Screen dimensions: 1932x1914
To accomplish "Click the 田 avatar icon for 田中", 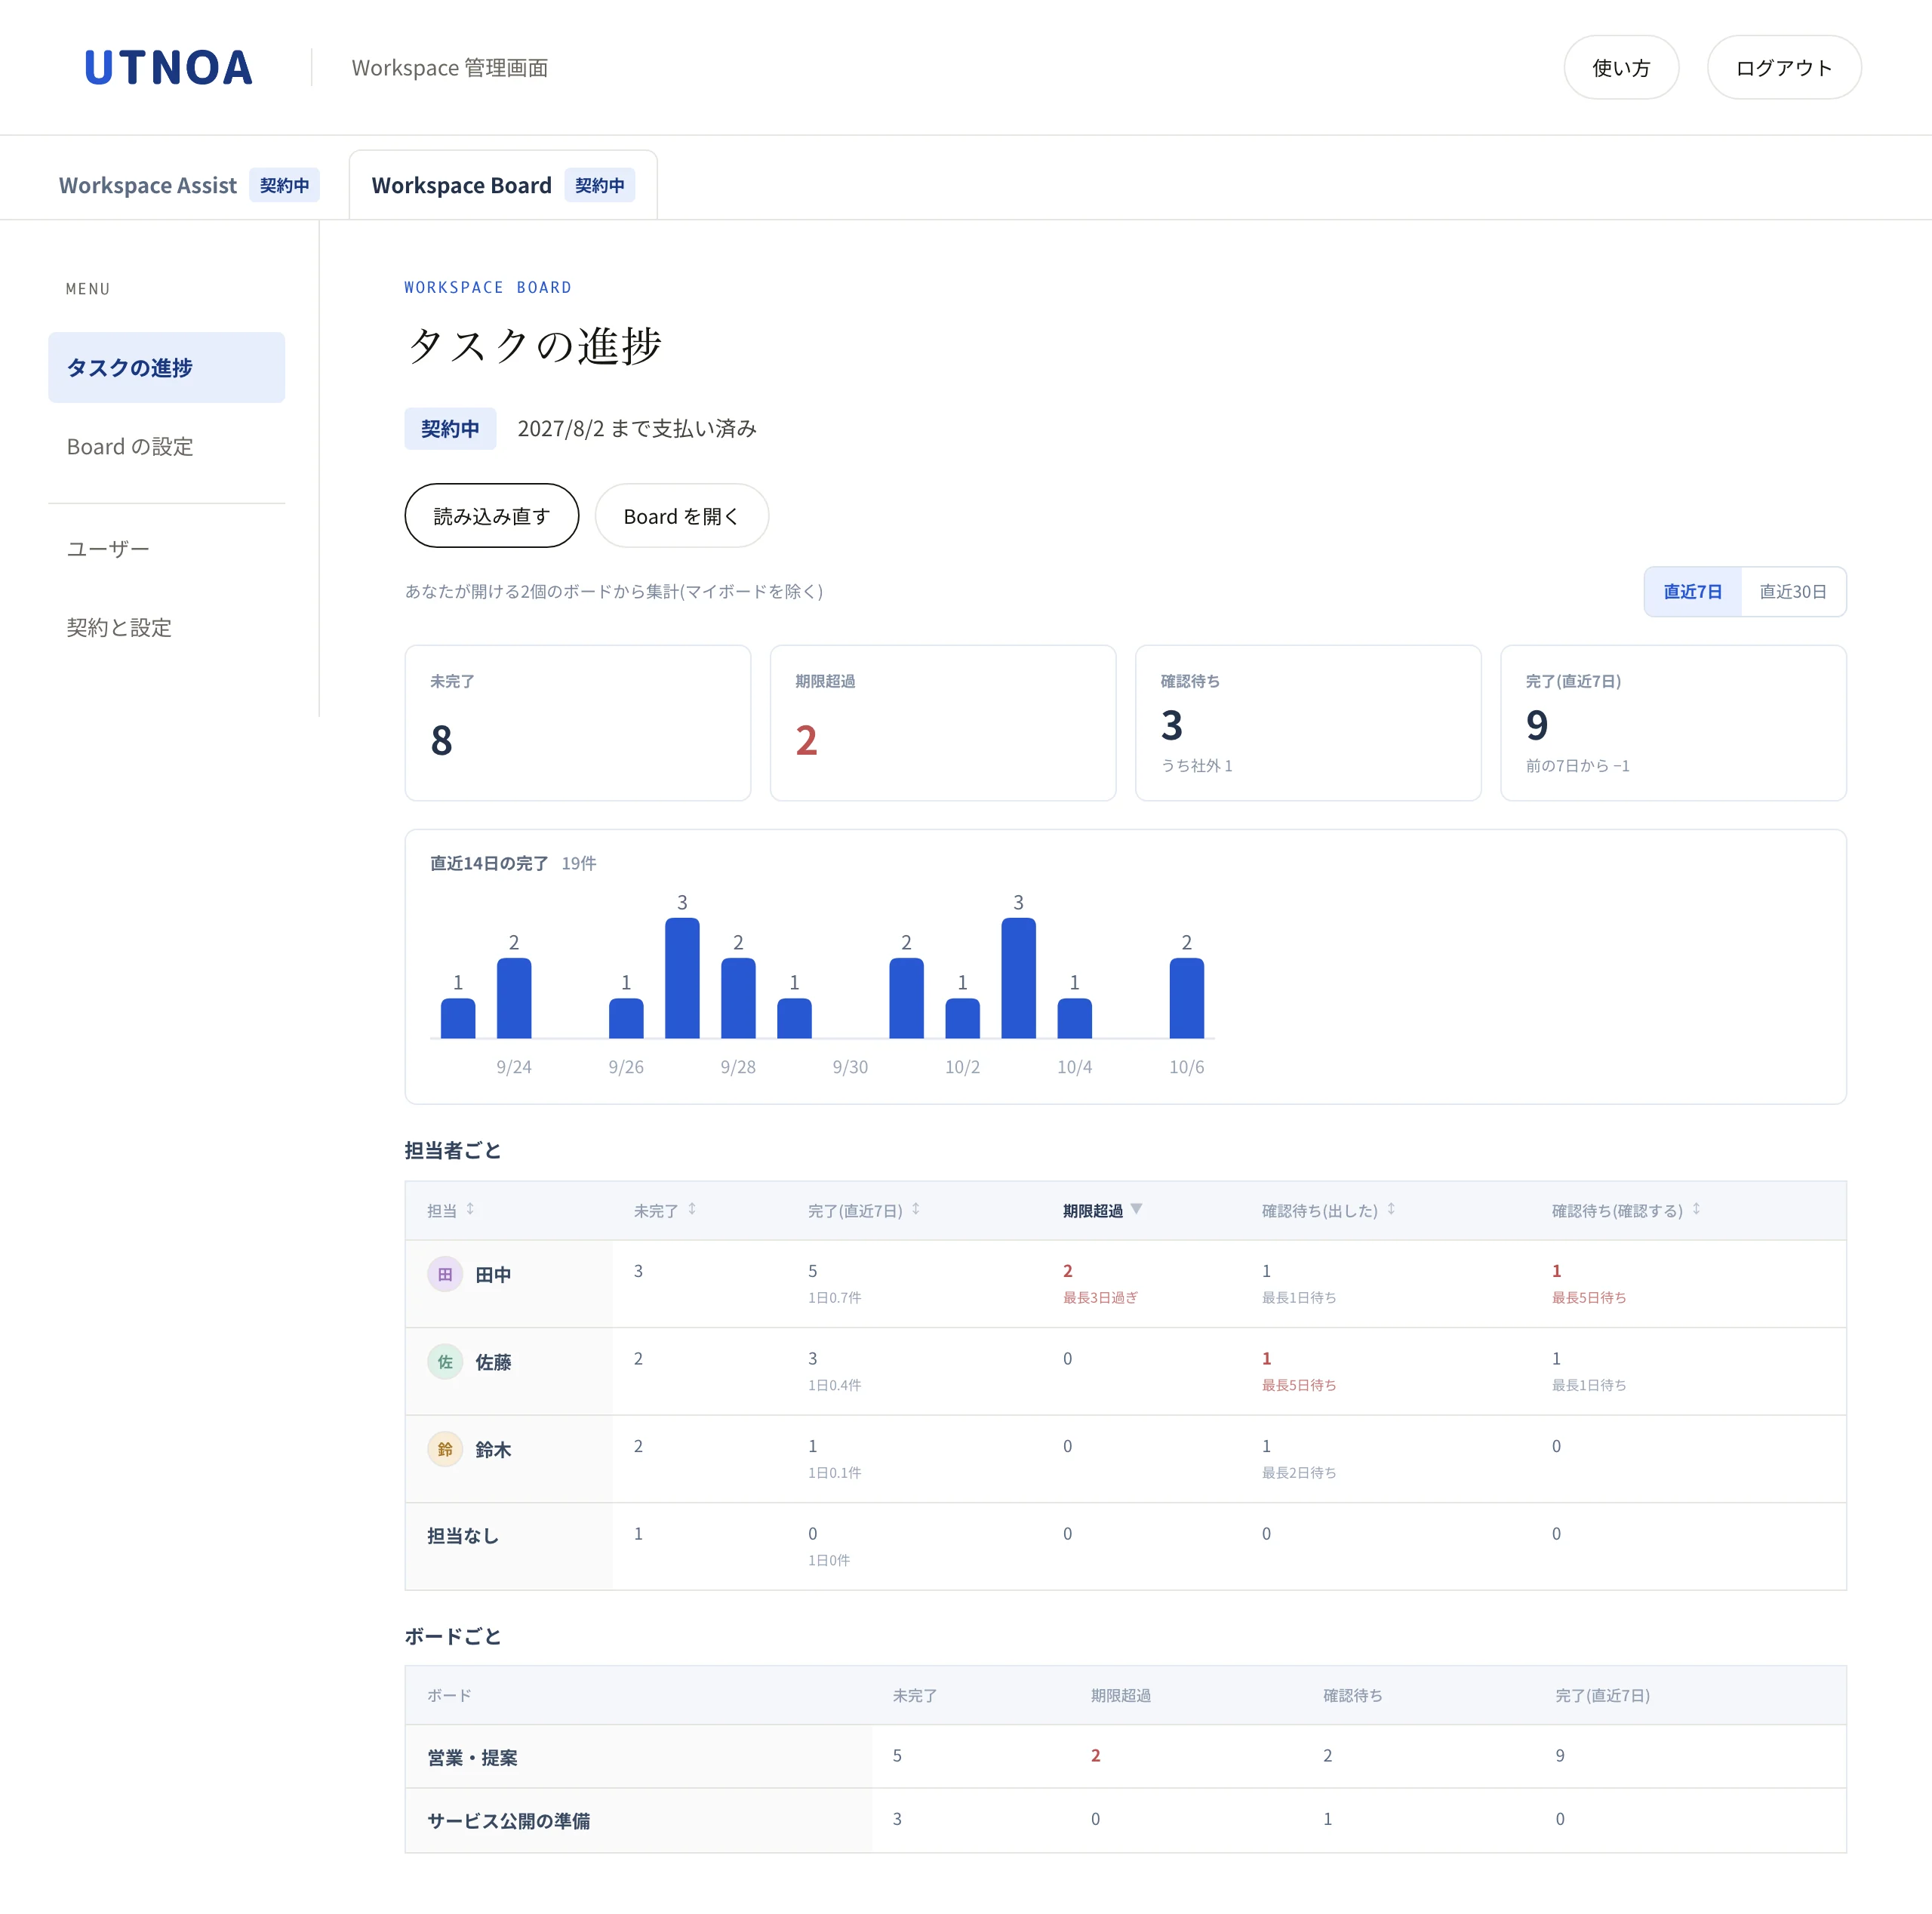I will tap(445, 1274).
